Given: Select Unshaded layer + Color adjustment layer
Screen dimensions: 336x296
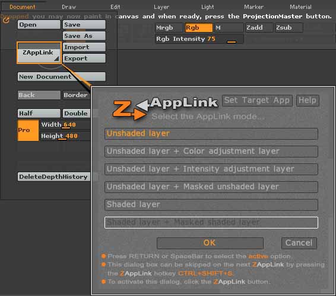Looking at the screenshot, I should 211,152.
